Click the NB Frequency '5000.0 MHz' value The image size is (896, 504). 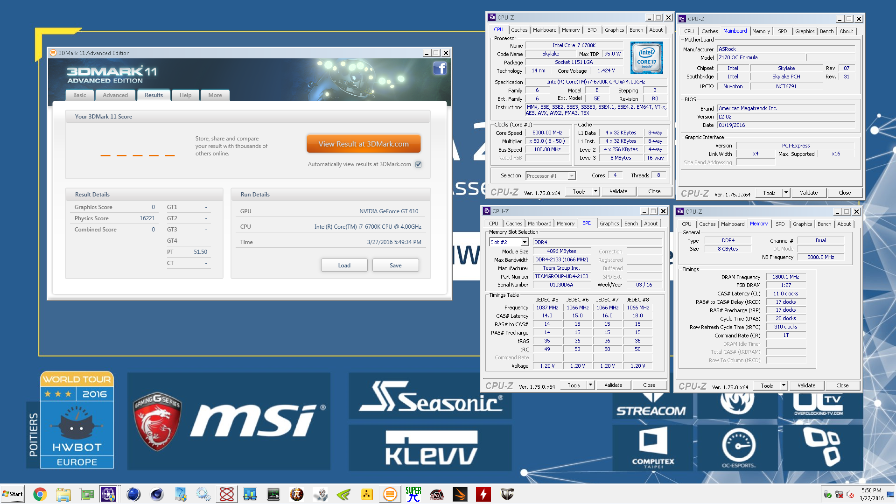pyautogui.click(x=820, y=257)
